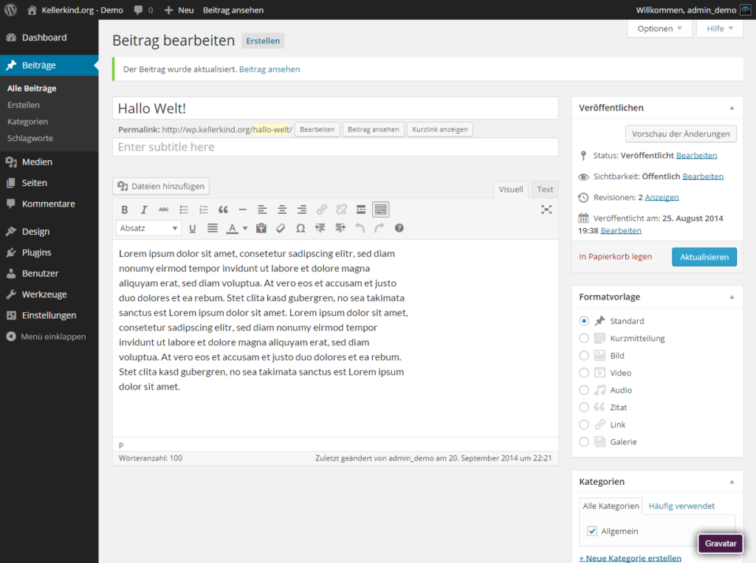This screenshot has height=563, width=756.
Task: Uncheck the Allgemein category checkbox
Action: 592,531
